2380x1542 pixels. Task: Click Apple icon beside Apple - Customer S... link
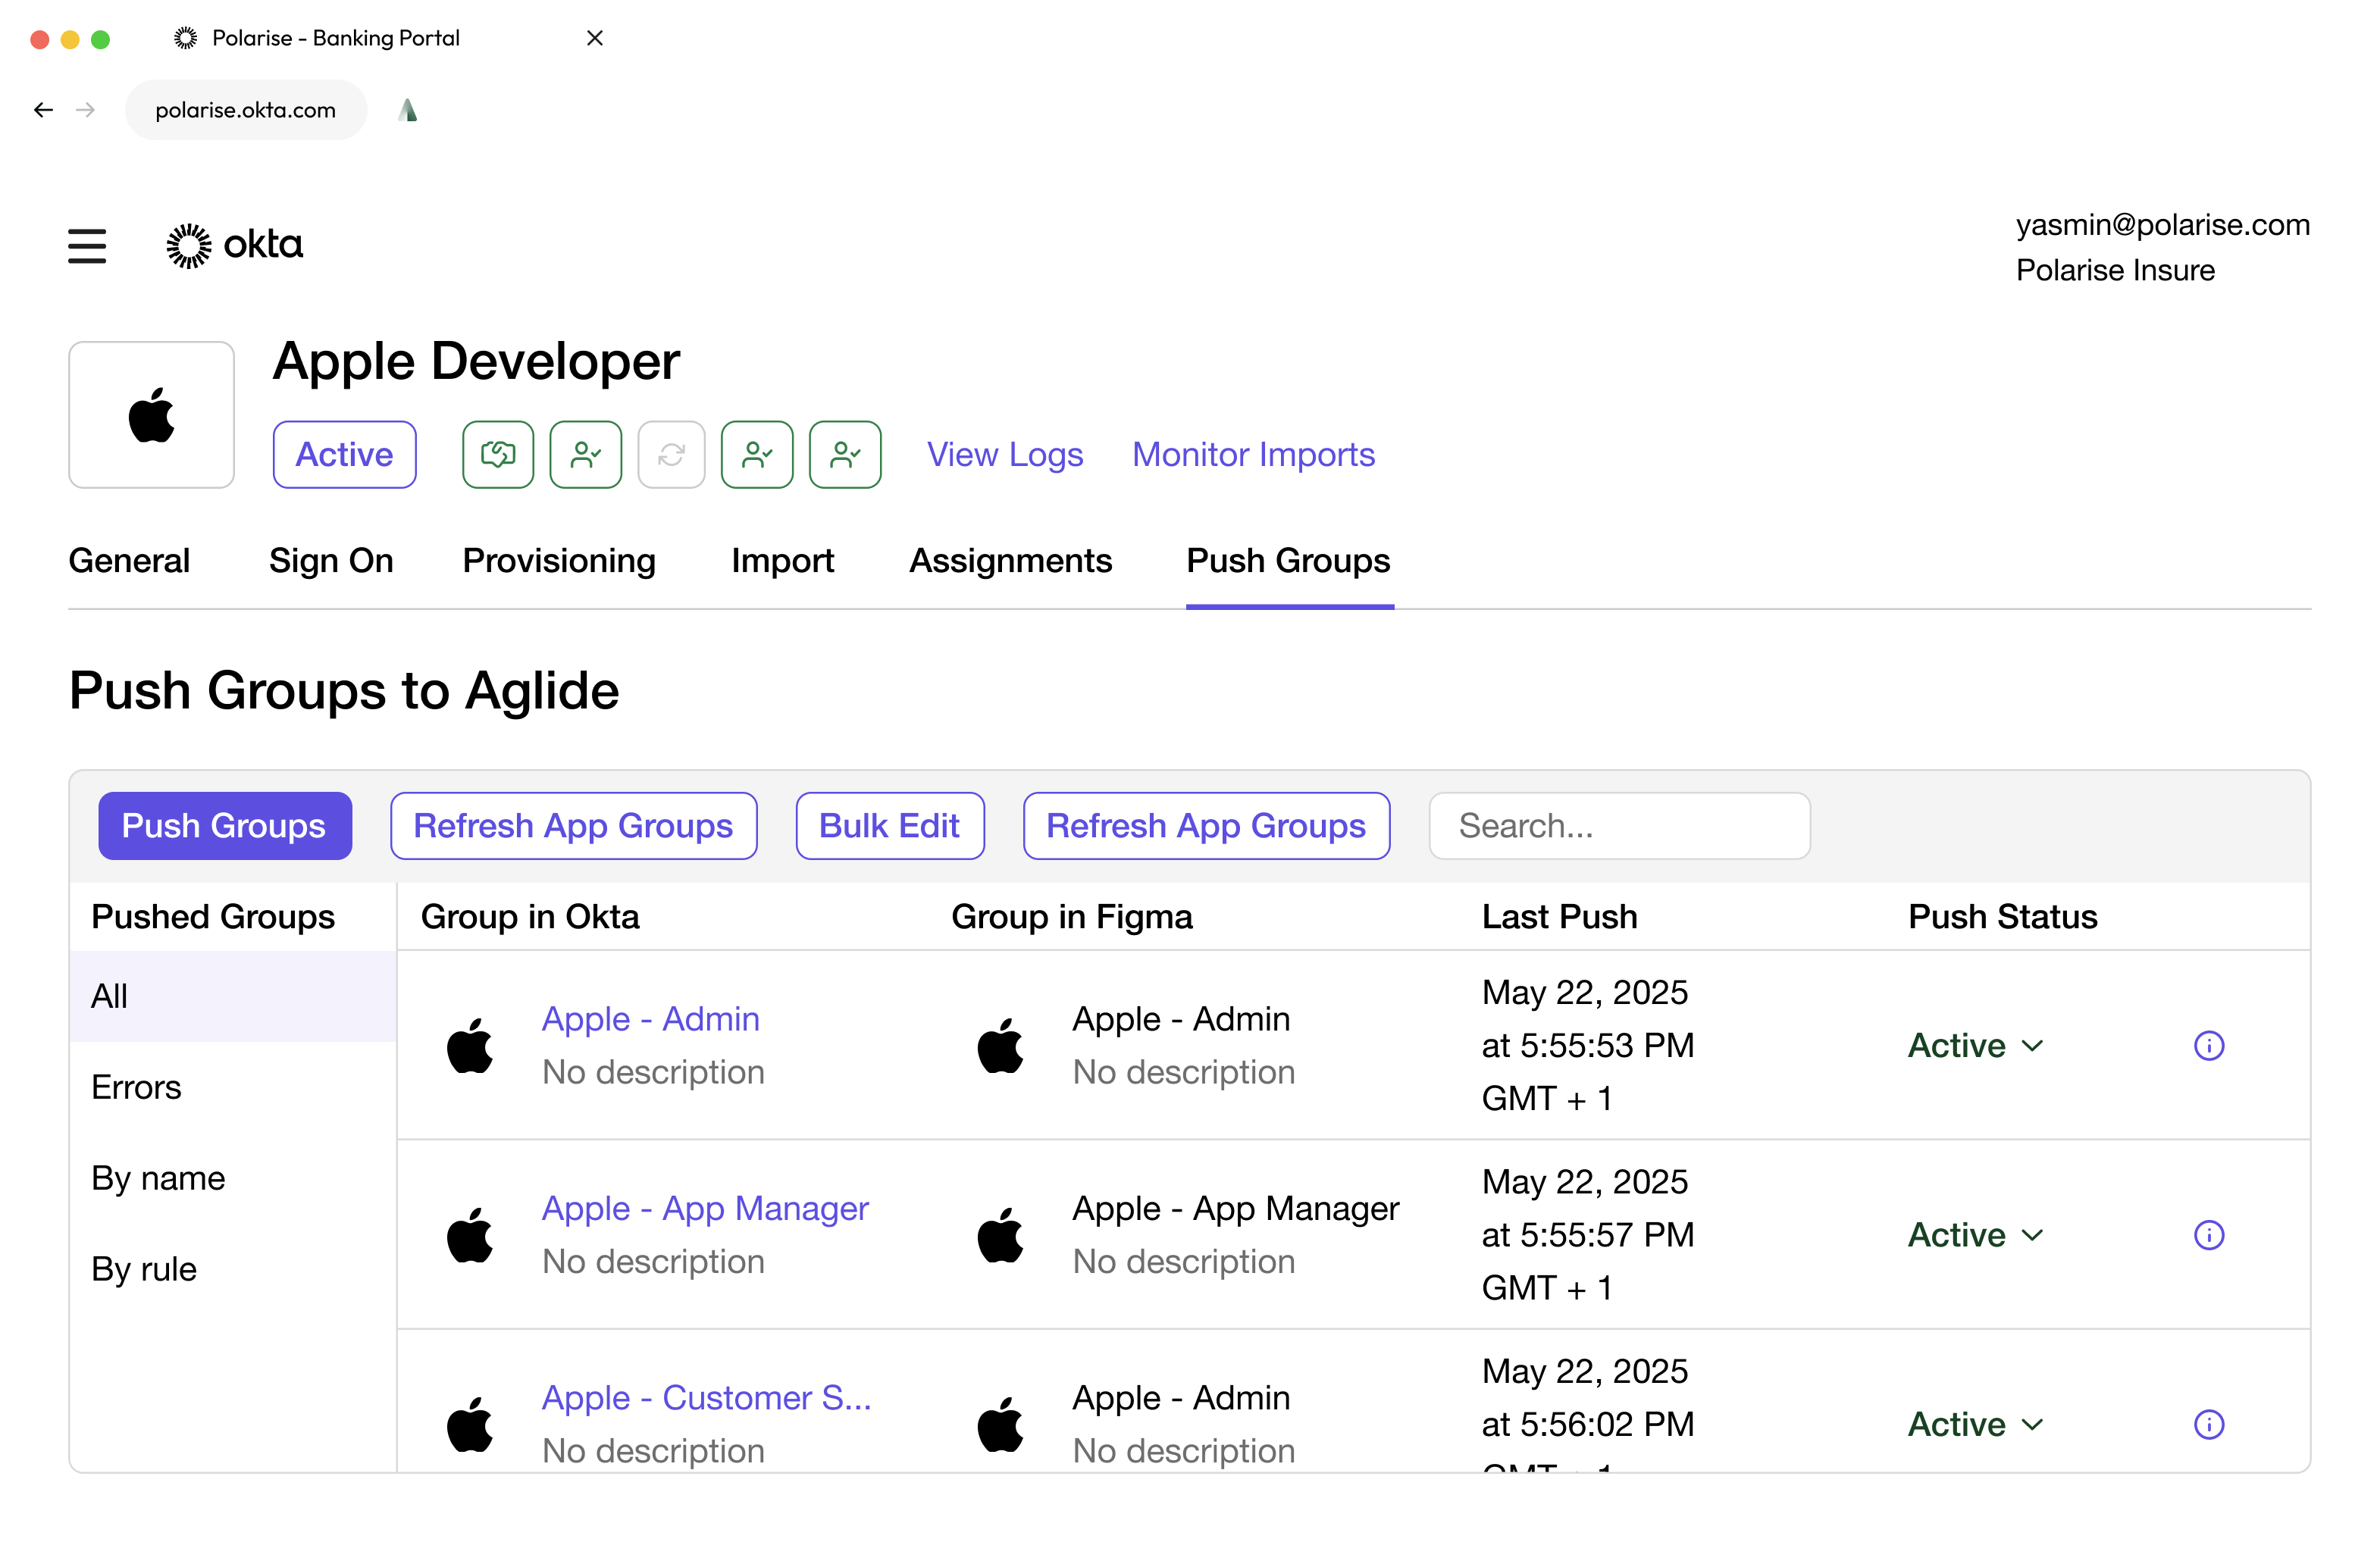click(470, 1425)
